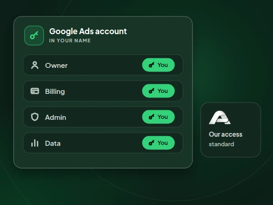This screenshot has height=205, width=273.
Task: Click the bar chart icon in Data row
Action: [35, 143]
